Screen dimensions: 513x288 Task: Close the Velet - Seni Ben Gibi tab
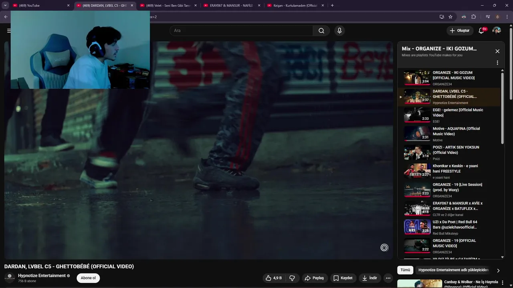[x=196, y=6]
